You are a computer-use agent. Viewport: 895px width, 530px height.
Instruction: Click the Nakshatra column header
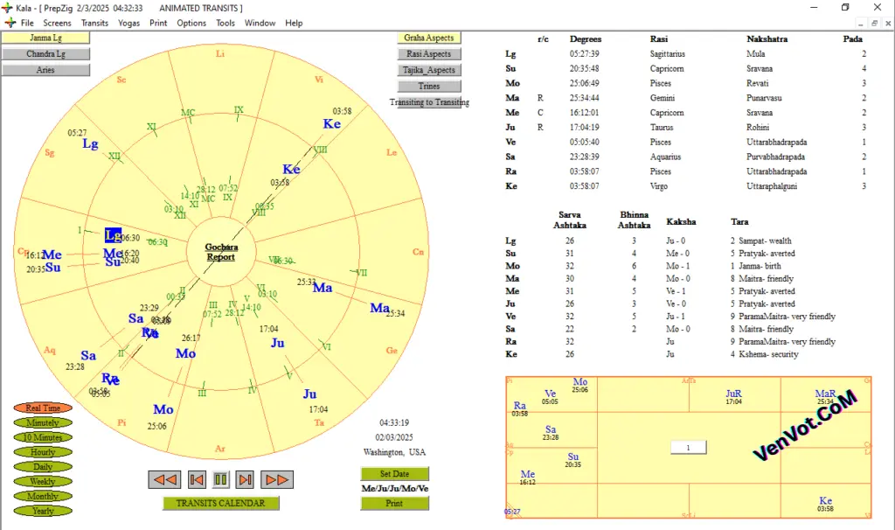pyautogui.click(x=767, y=38)
